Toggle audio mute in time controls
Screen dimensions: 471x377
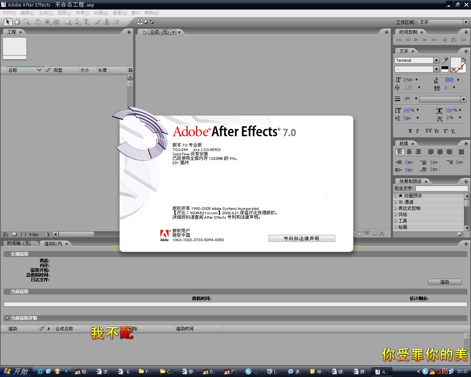tap(444, 40)
